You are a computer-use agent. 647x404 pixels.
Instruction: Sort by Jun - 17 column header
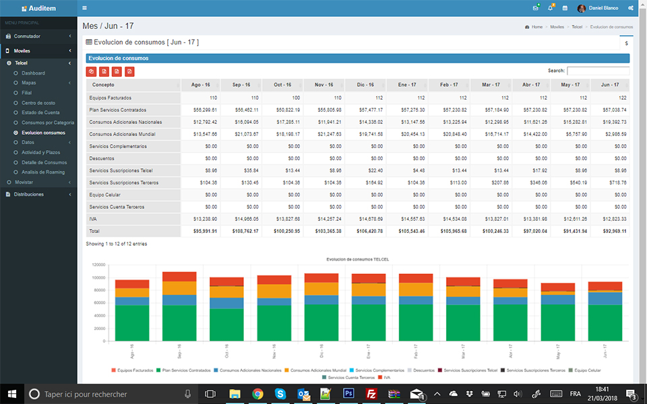(610, 85)
